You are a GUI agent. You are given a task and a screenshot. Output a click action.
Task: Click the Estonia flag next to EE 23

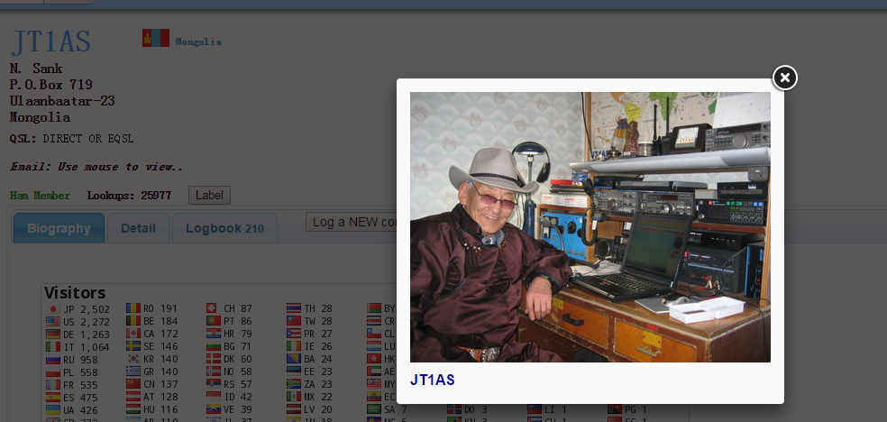294,372
